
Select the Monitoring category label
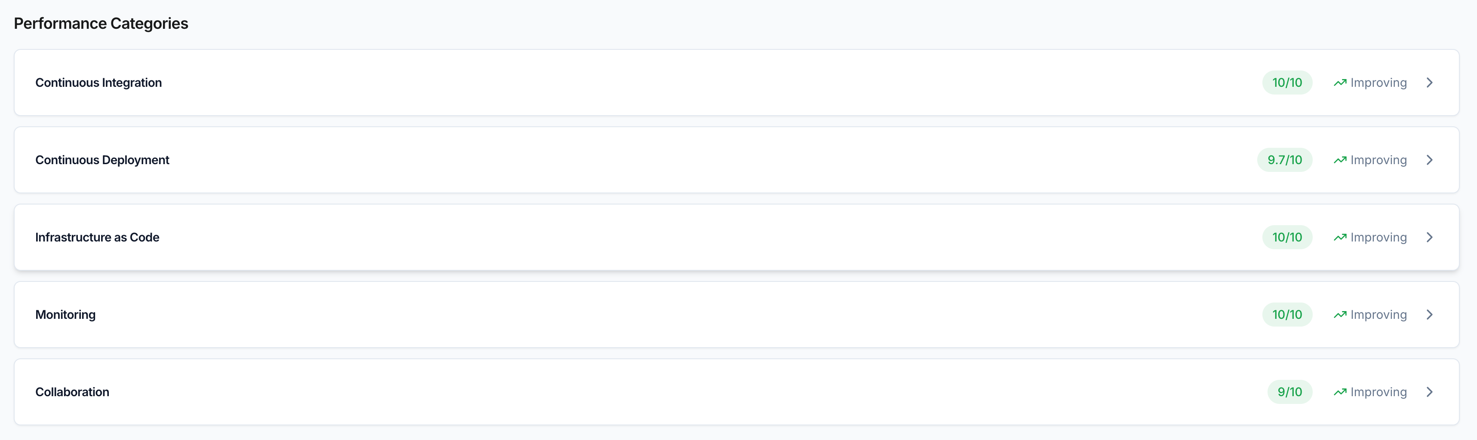point(65,315)
